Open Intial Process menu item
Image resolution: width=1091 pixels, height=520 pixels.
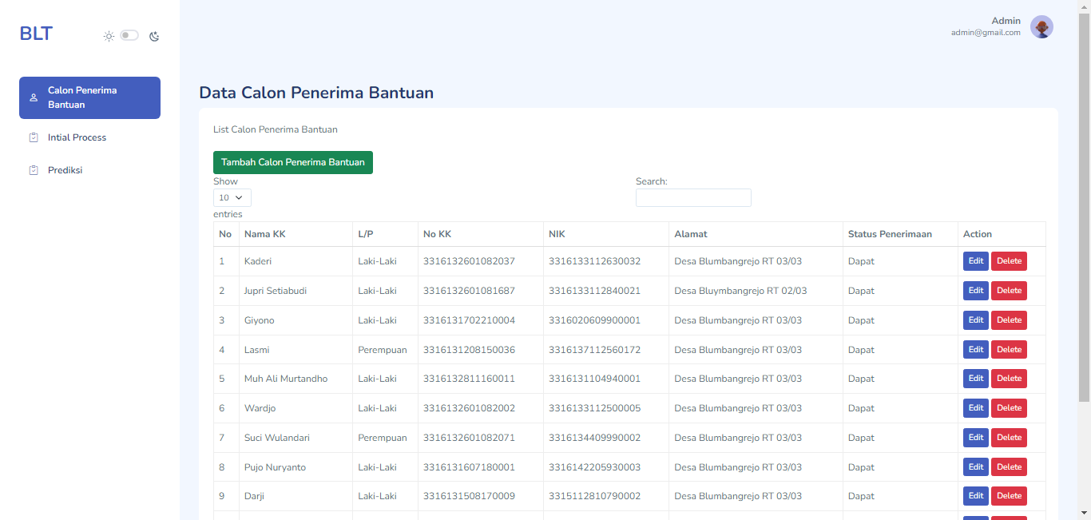point(77,137)
